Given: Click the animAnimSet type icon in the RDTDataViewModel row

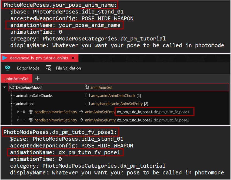Looking at the screenshot, I should click(87, 87).
